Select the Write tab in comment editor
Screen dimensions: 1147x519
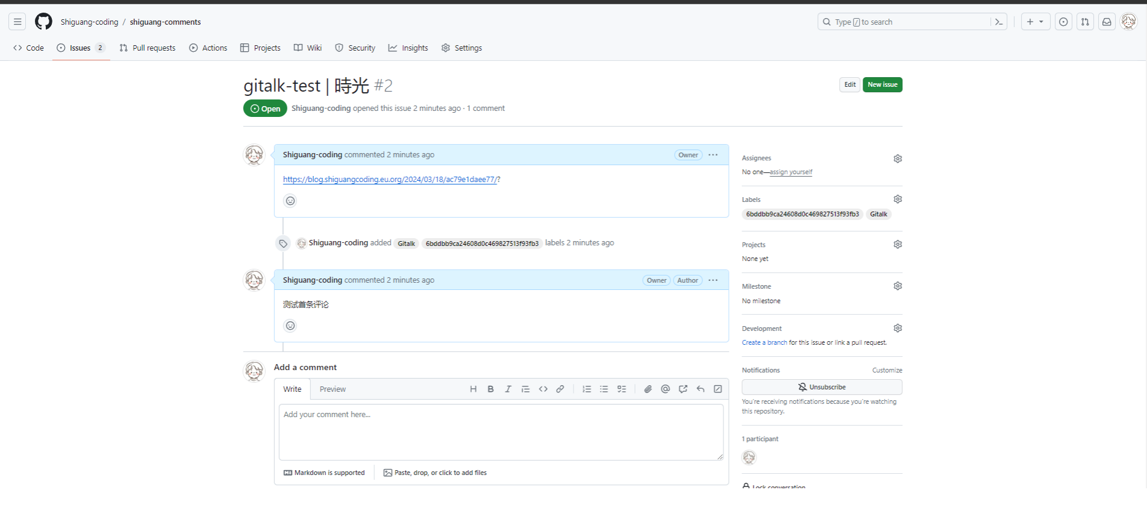tap(292, 389)
